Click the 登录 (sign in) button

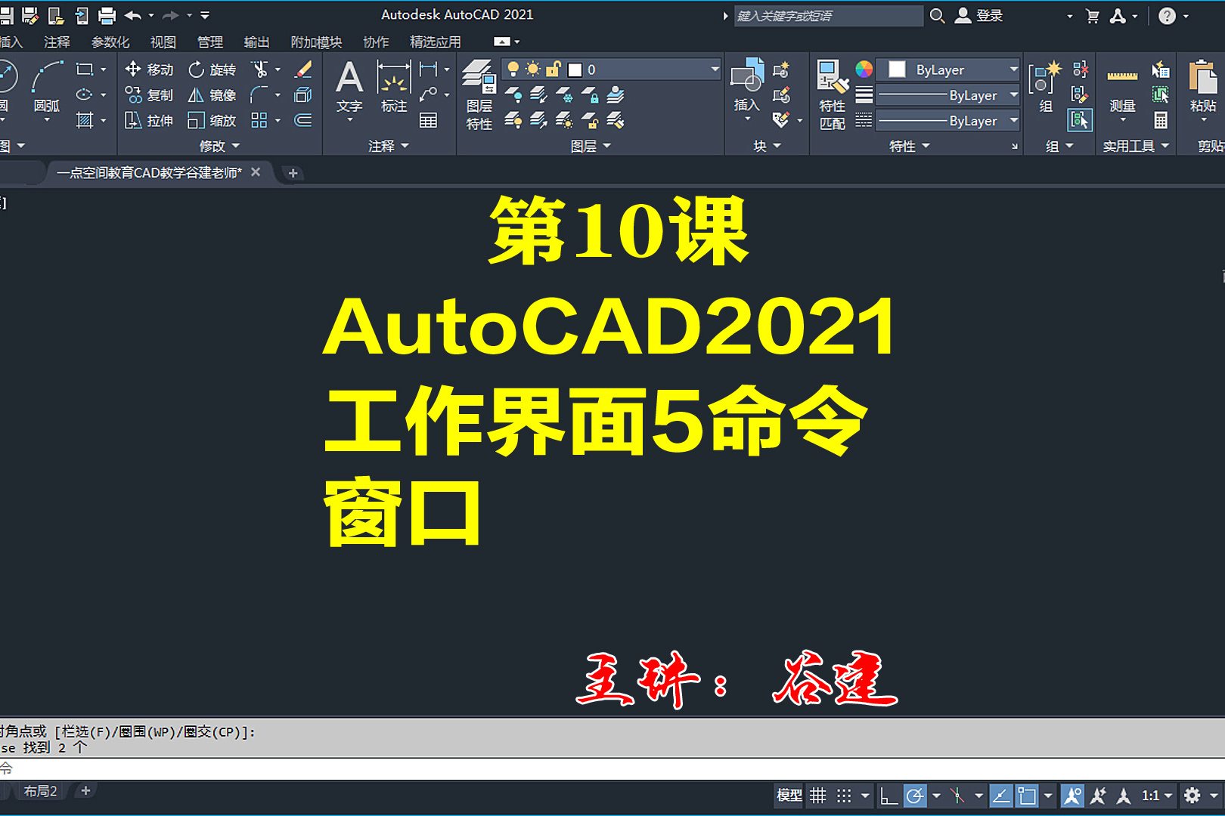[987, 15]
